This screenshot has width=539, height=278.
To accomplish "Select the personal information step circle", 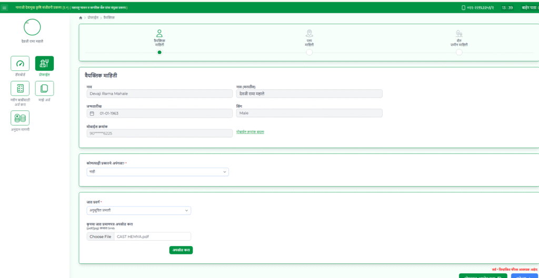I will pos(159,52).
